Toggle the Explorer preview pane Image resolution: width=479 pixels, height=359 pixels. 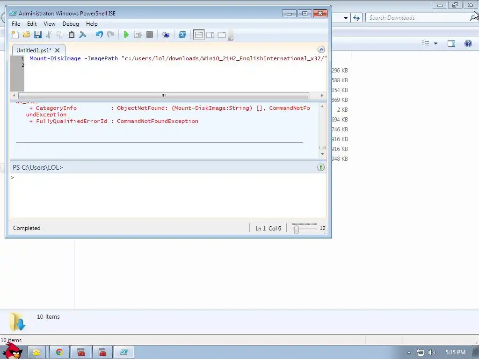pyautogui.click(x=451, y=43)
